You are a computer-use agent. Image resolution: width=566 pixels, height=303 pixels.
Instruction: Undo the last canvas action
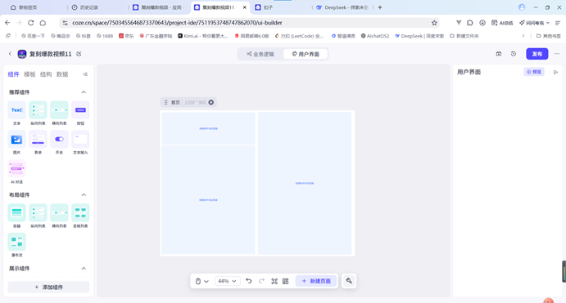point(249,281)
